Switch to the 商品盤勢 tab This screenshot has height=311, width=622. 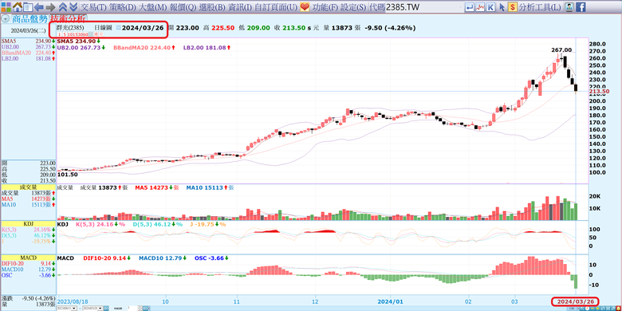[30, 18]
